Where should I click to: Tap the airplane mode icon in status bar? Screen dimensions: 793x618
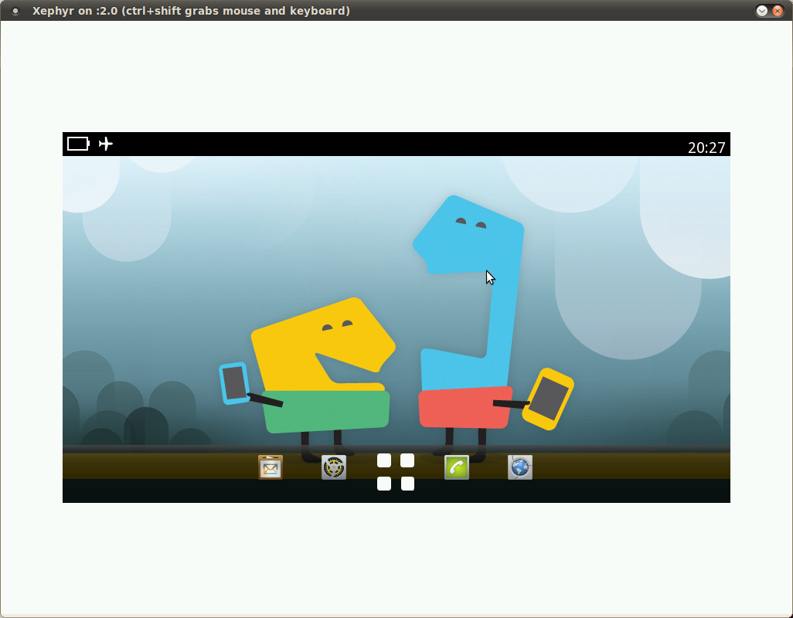pos(106,144)
